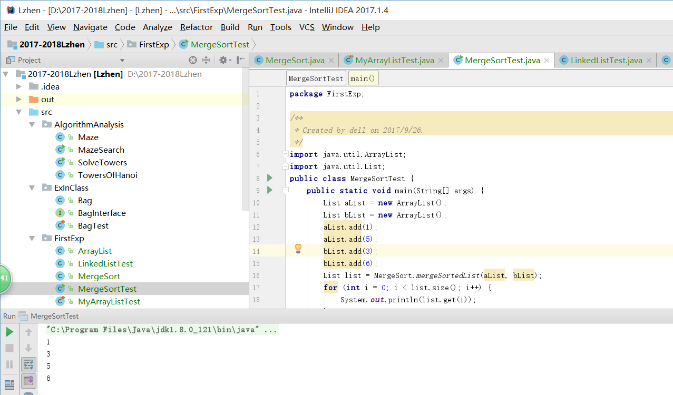
Task: Expand the .idea folder
Action: [19, 86]
